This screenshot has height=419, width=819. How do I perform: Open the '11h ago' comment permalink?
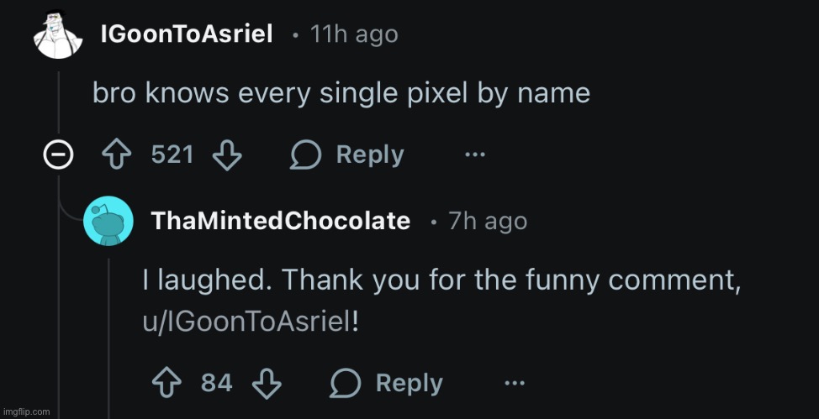[x=353, y=35]
